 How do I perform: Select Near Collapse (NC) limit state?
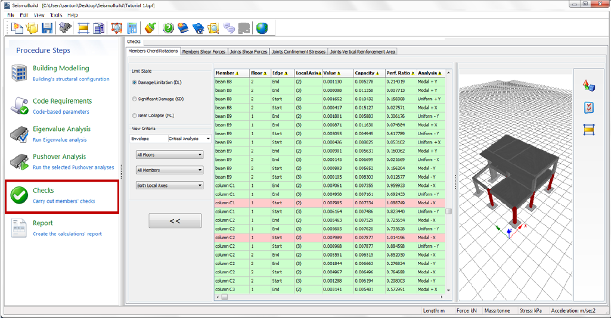(134, 116)
